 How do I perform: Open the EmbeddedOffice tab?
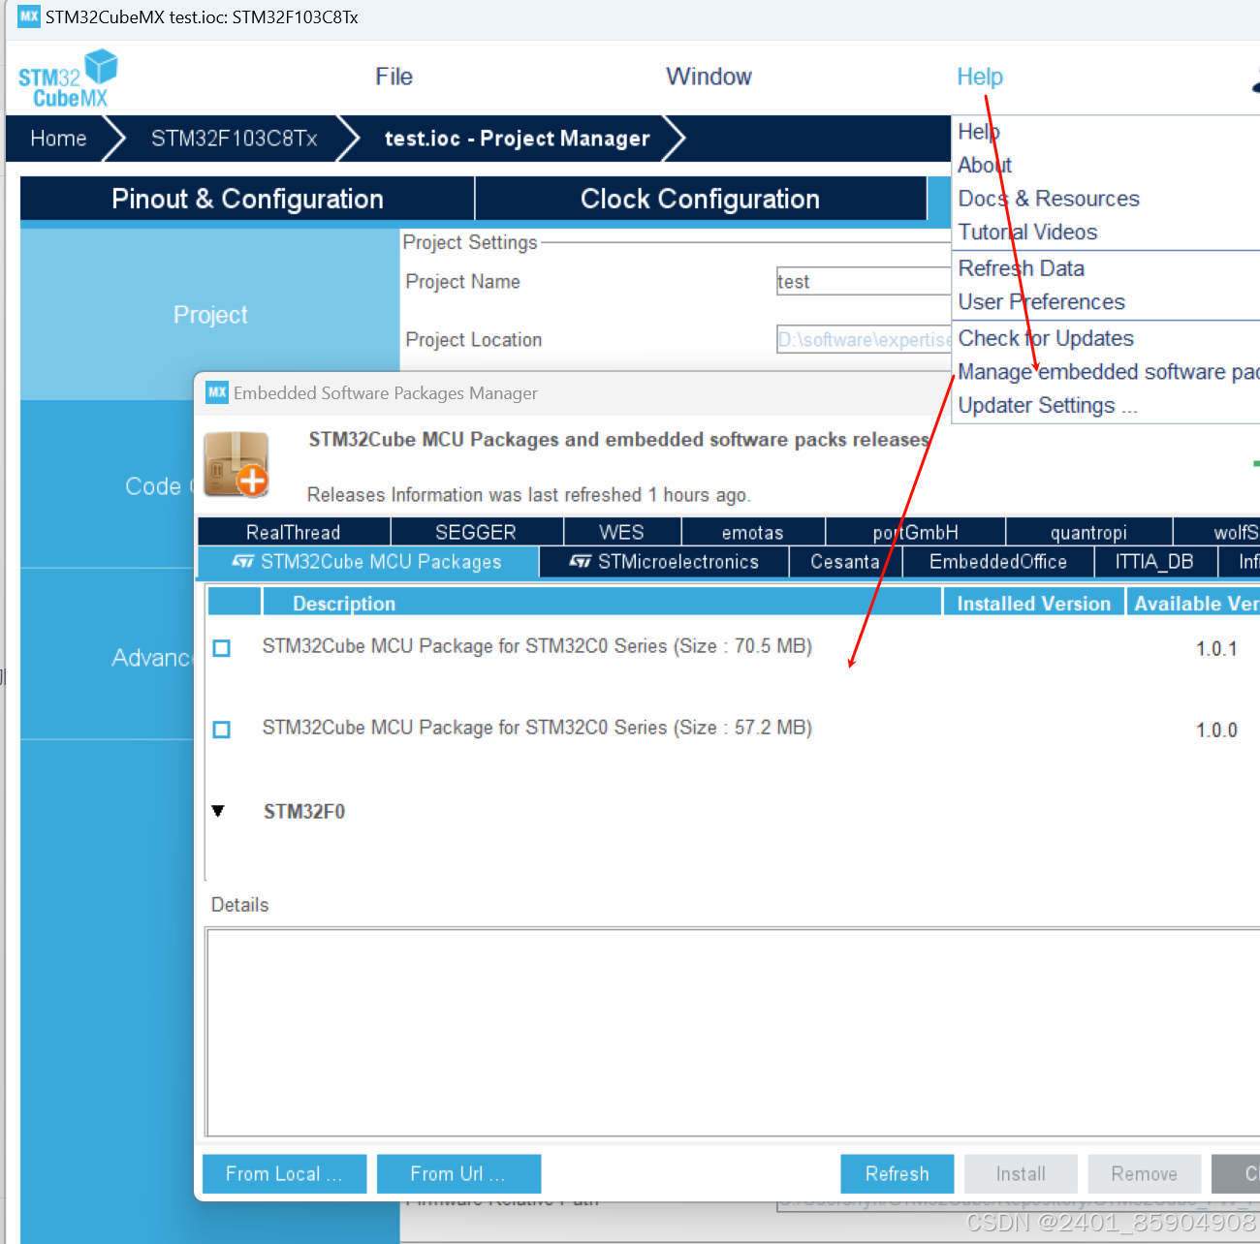click(998, 562)
